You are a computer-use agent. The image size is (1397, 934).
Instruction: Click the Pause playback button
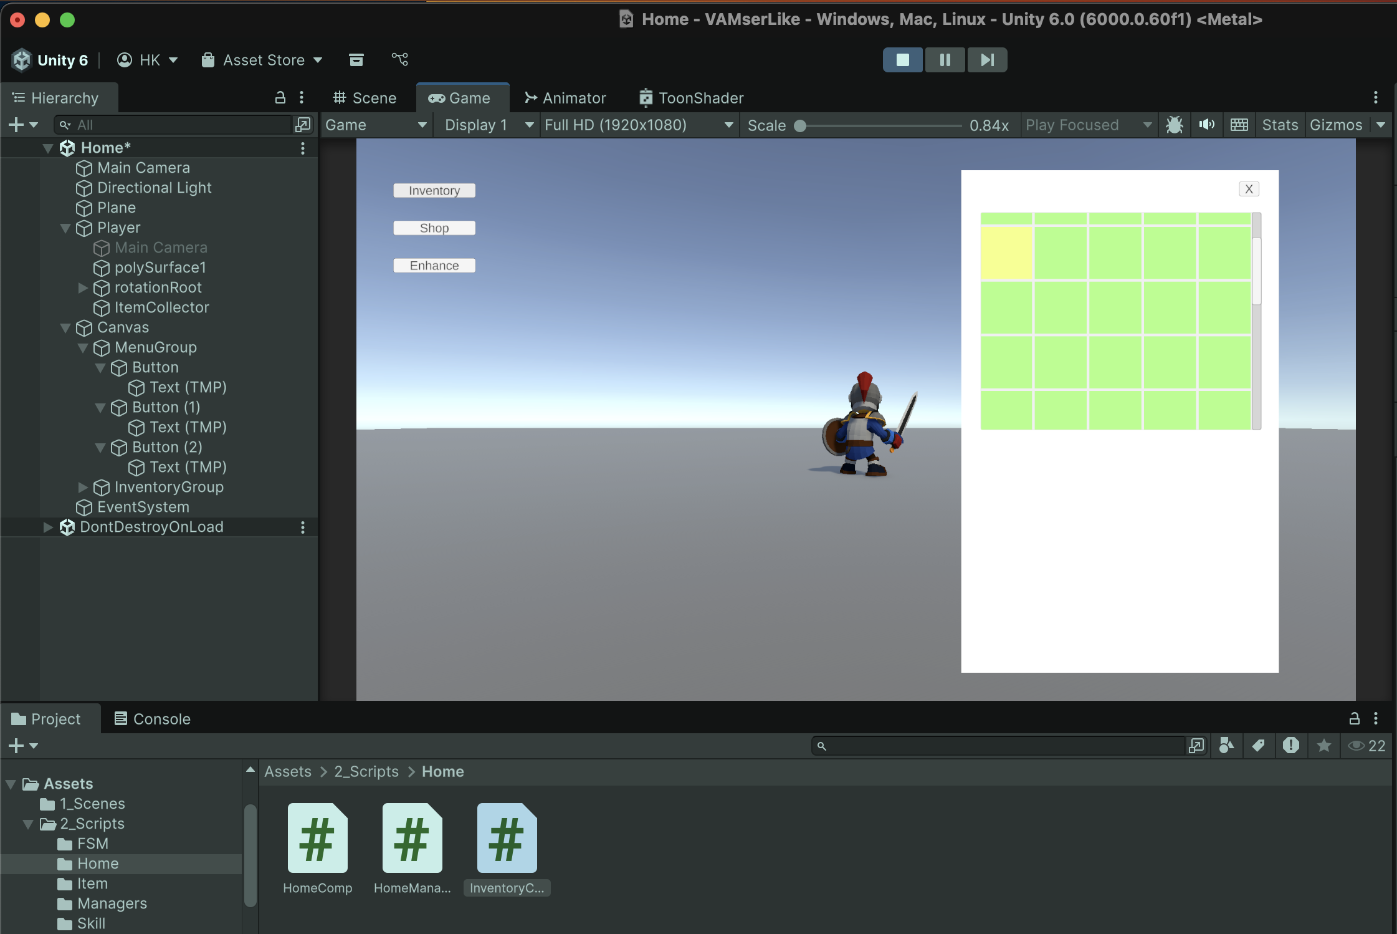[x=945, y=60]
